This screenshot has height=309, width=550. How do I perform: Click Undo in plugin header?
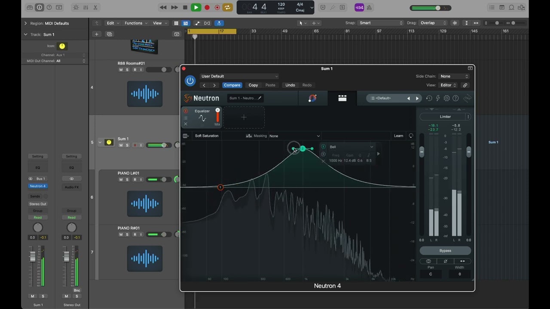click(290, 85)
